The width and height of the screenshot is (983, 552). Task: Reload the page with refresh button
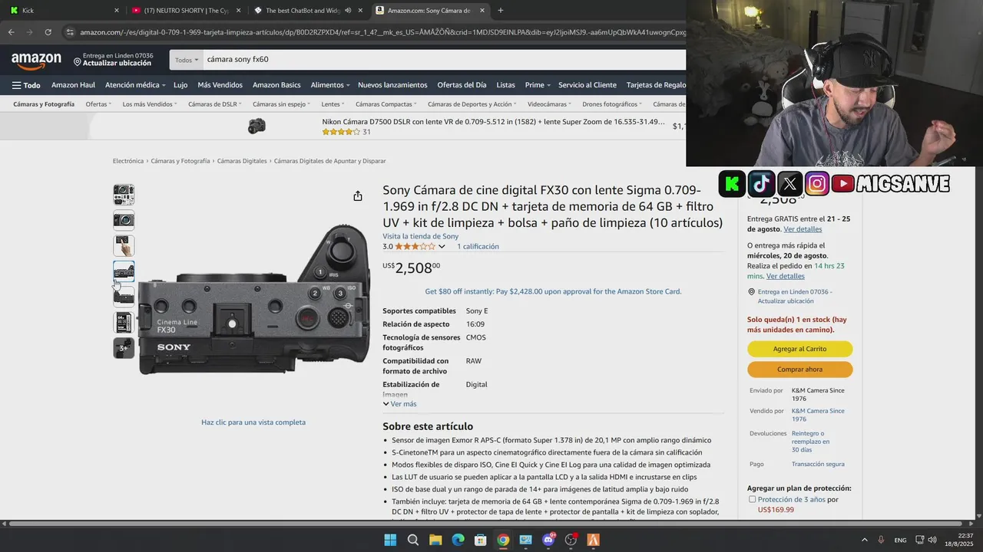(x=48, y=32)
